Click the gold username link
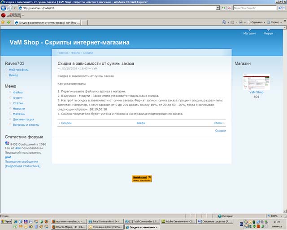This screenshot has height=230, width=287. [x=8, y=157]
